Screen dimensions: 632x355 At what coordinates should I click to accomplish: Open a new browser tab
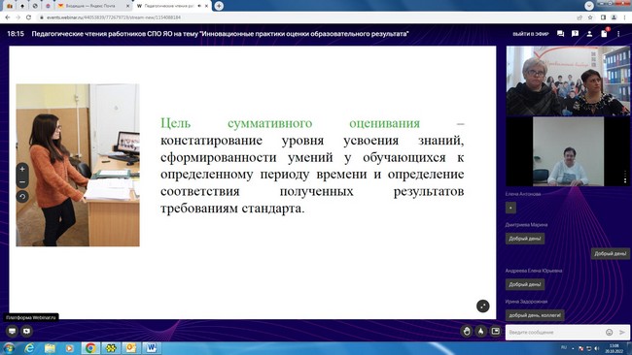(219, 6)
